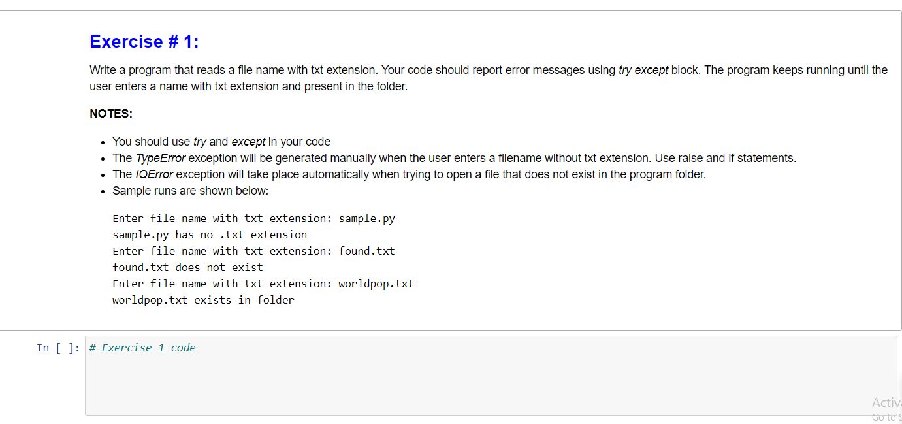902x424 pixels.
Task: Click the 'You should use try and except' bullet
Action: [x=221, y=142]
